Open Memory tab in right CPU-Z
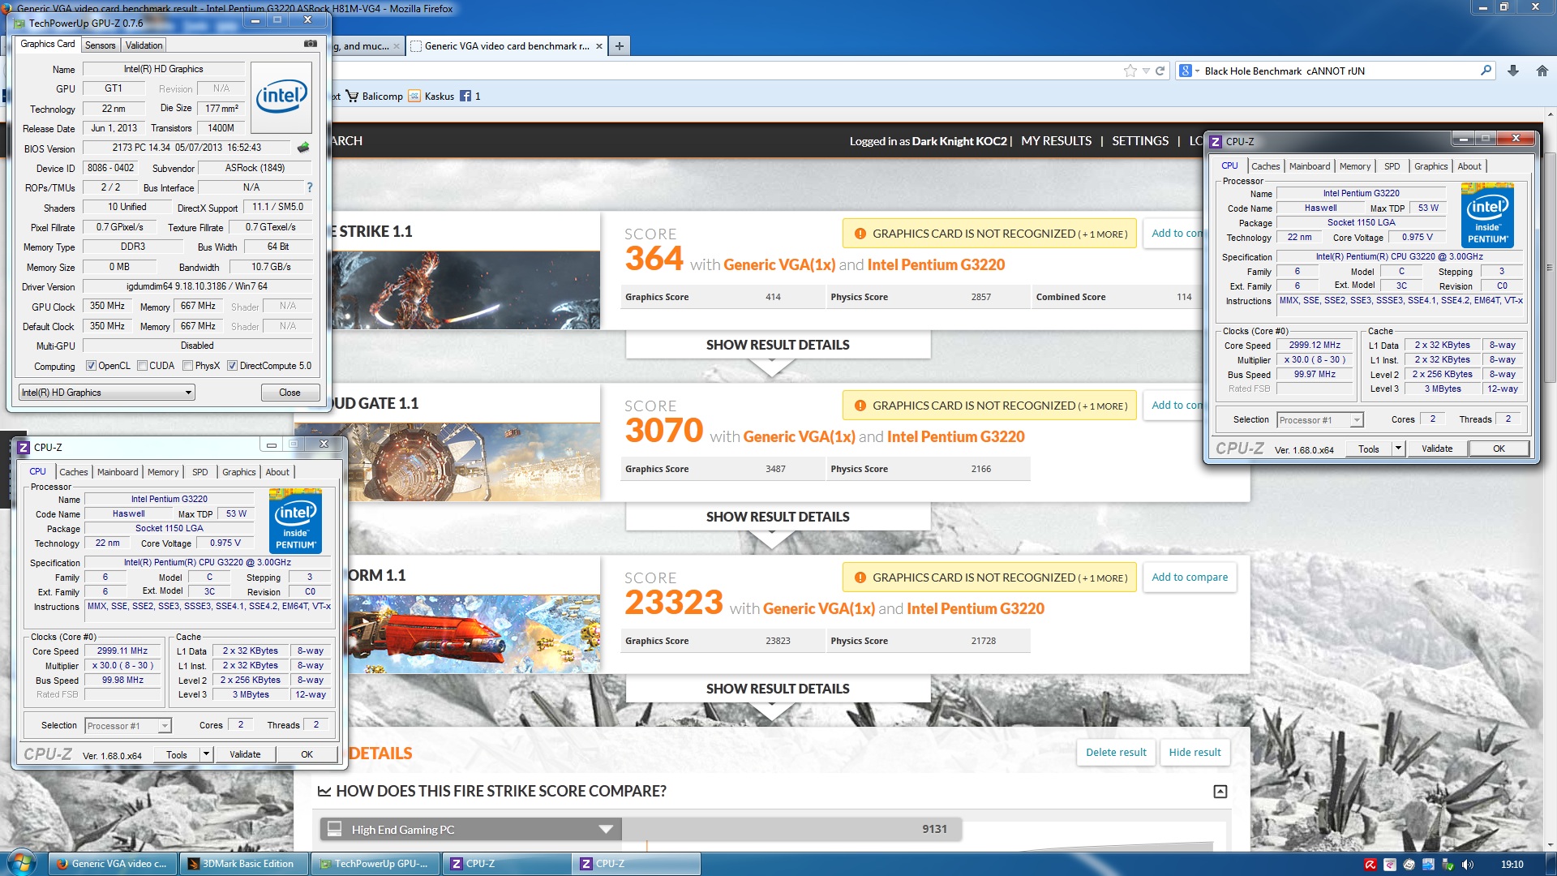 [x=1355, y=166]
